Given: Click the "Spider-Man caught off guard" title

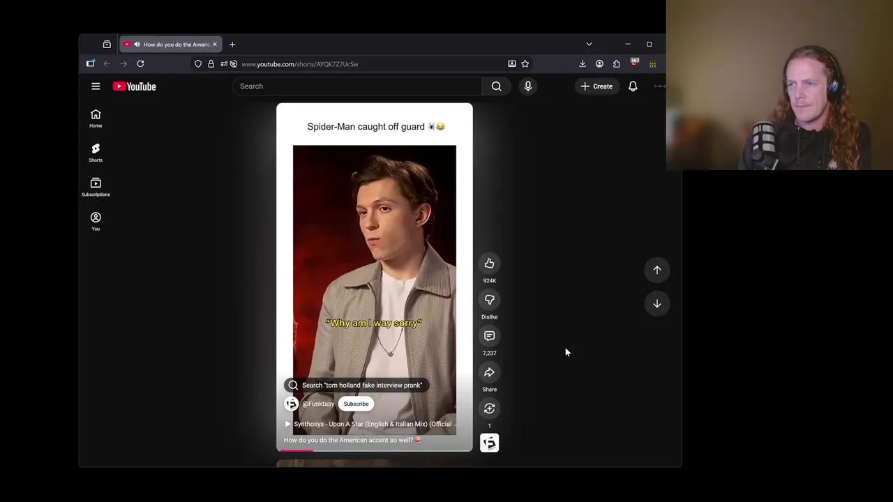Looking at the screenshot, I should tap(376, 127).
